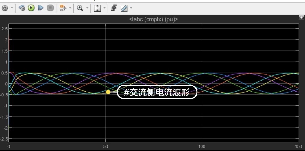Click the step back button
The width and height of the screenshot is (305, 151).
click(x=22, y=8)
